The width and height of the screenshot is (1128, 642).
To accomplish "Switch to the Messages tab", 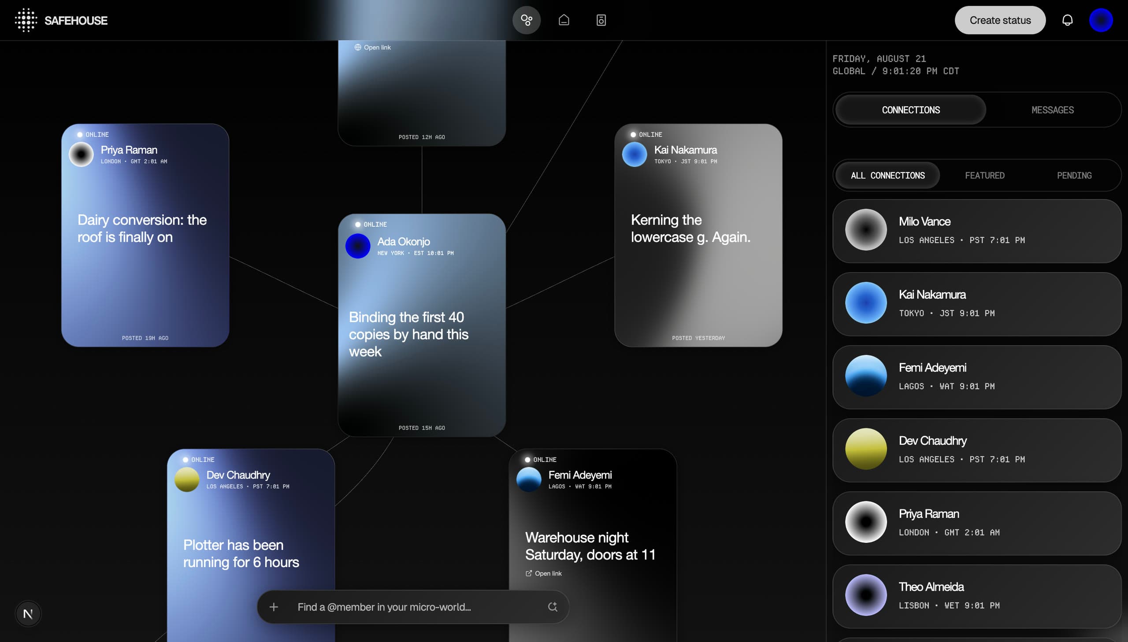I will click(x=1053, y=110).
